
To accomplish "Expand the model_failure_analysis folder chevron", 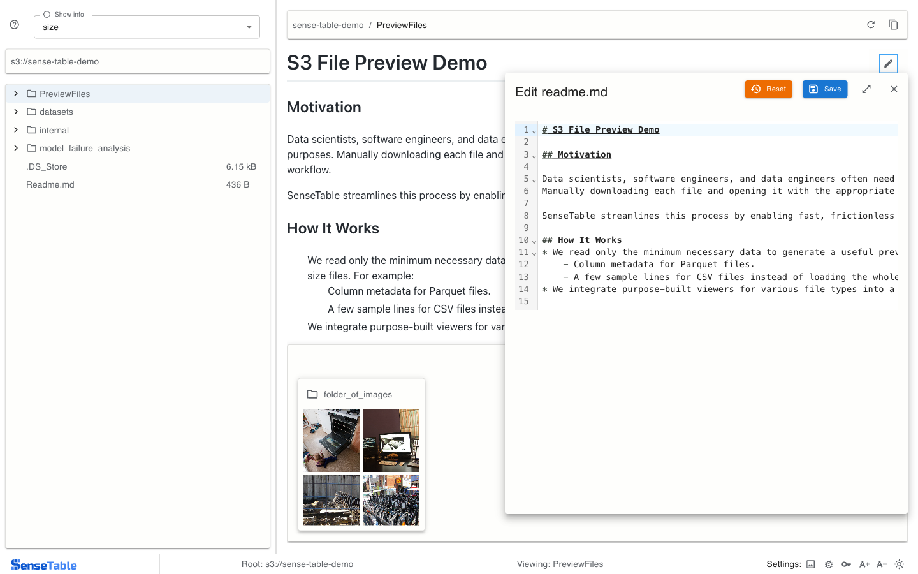I will [x=16, y=148].
